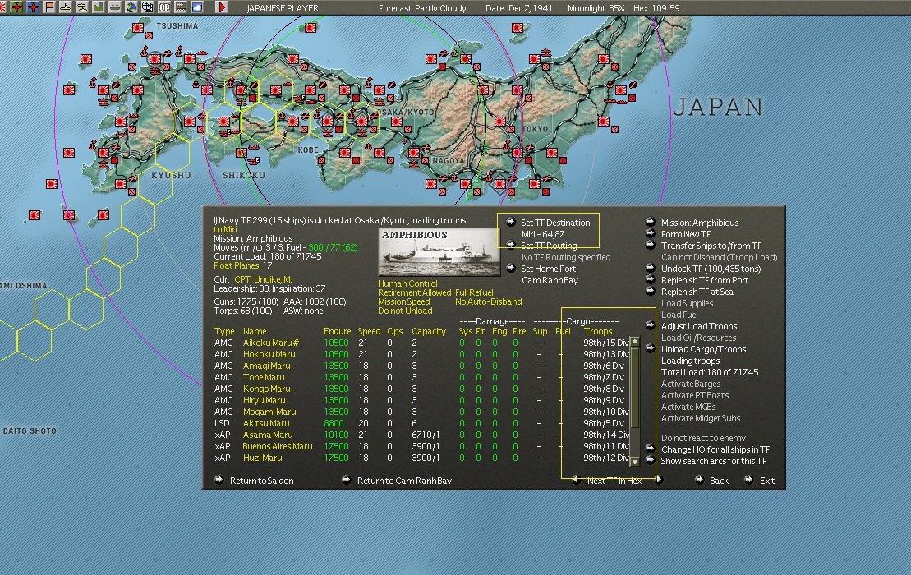Click the Exit button

(x=767, y=481)
